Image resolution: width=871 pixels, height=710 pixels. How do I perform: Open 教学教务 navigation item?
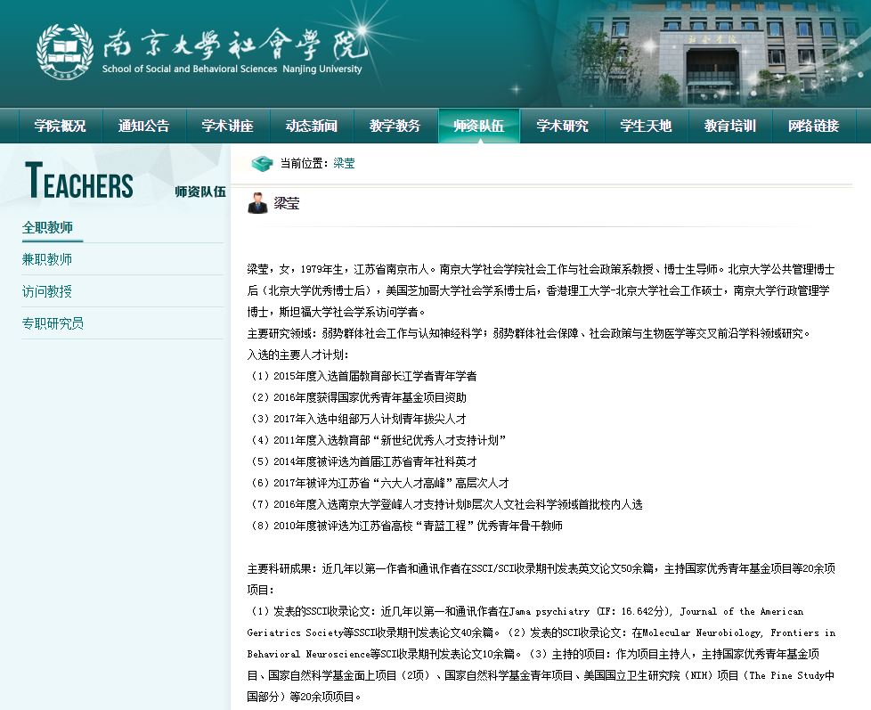tap(395, 126)
